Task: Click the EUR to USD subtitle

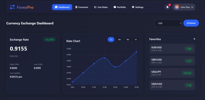Action: (156, 51)
